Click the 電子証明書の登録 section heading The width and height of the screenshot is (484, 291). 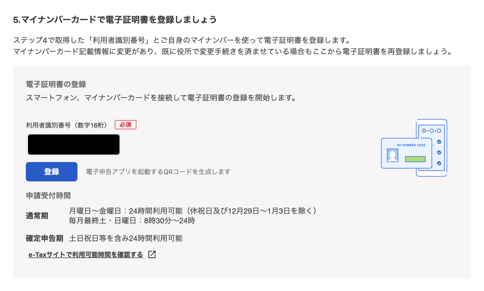tap(56, 84)
